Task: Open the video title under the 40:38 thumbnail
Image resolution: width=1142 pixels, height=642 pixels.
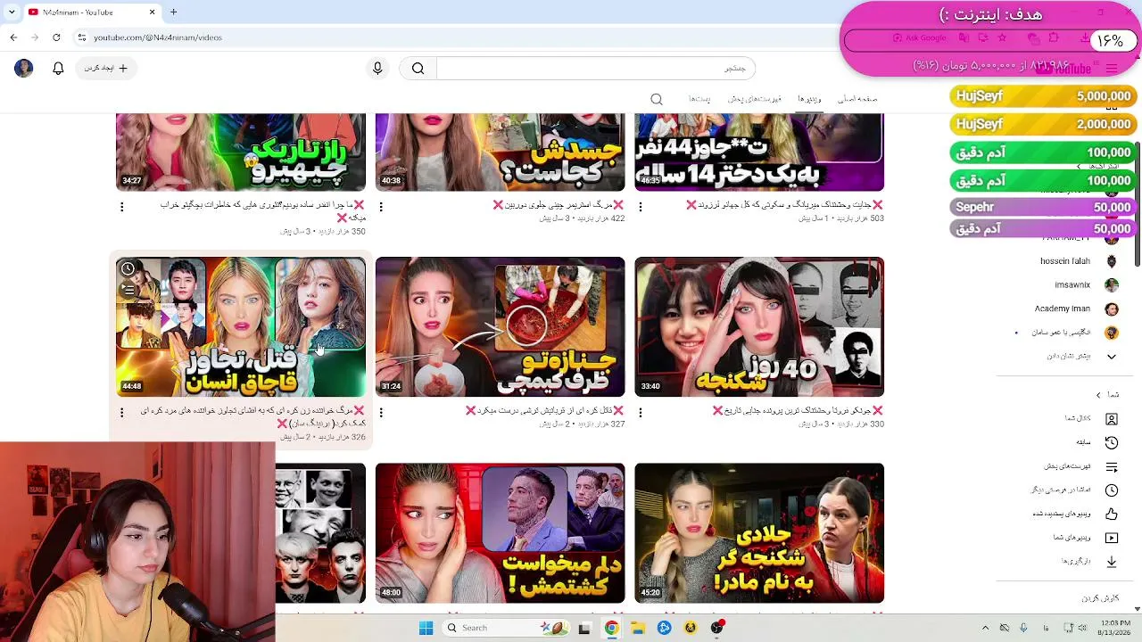Action: [x=559, y=205]
